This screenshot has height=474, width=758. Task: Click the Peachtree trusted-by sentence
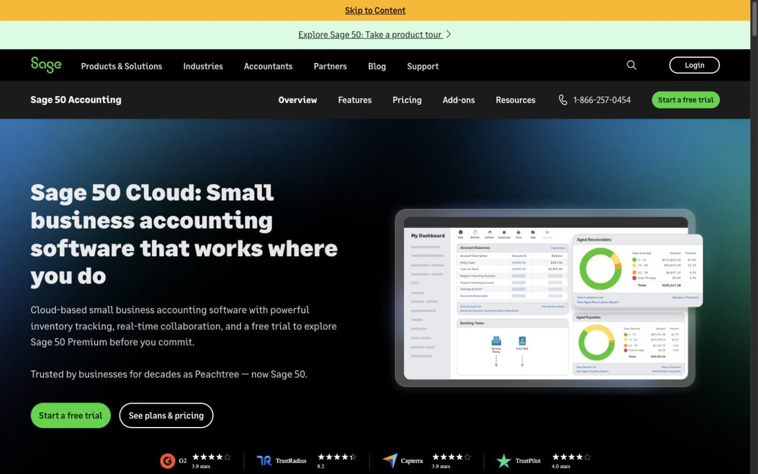pyautogui.click(x=169, y=374)
